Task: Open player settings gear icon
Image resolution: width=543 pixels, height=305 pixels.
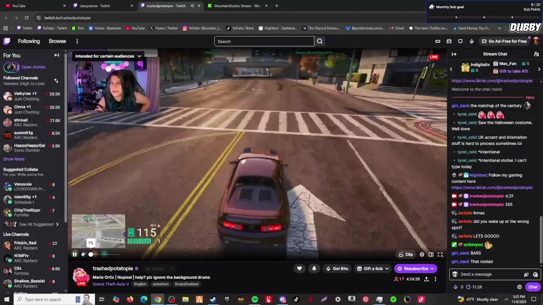Action: (x=422, y=255)
